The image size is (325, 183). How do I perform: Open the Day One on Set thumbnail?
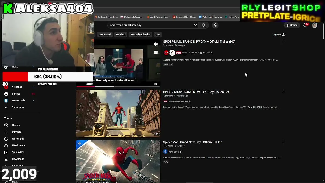(118, 113)
